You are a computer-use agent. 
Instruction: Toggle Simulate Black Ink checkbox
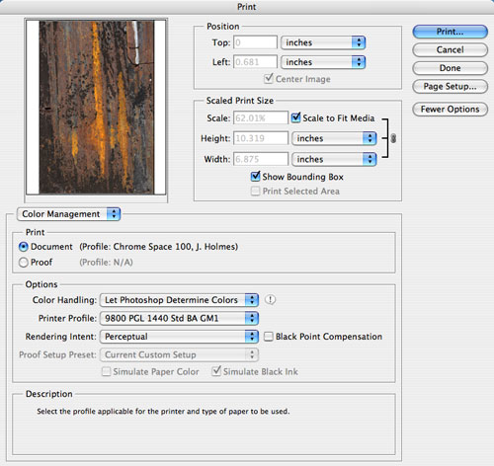pyautogui.click(x=216, y=371)
